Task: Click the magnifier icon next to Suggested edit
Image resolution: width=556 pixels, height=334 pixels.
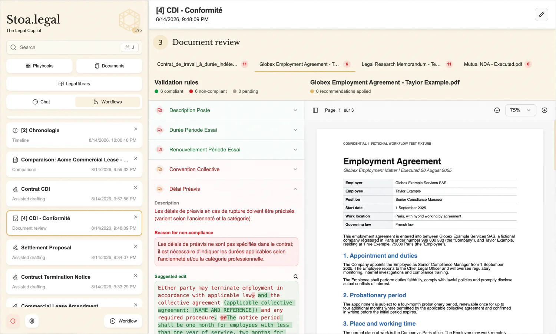Action: (296, 276)
